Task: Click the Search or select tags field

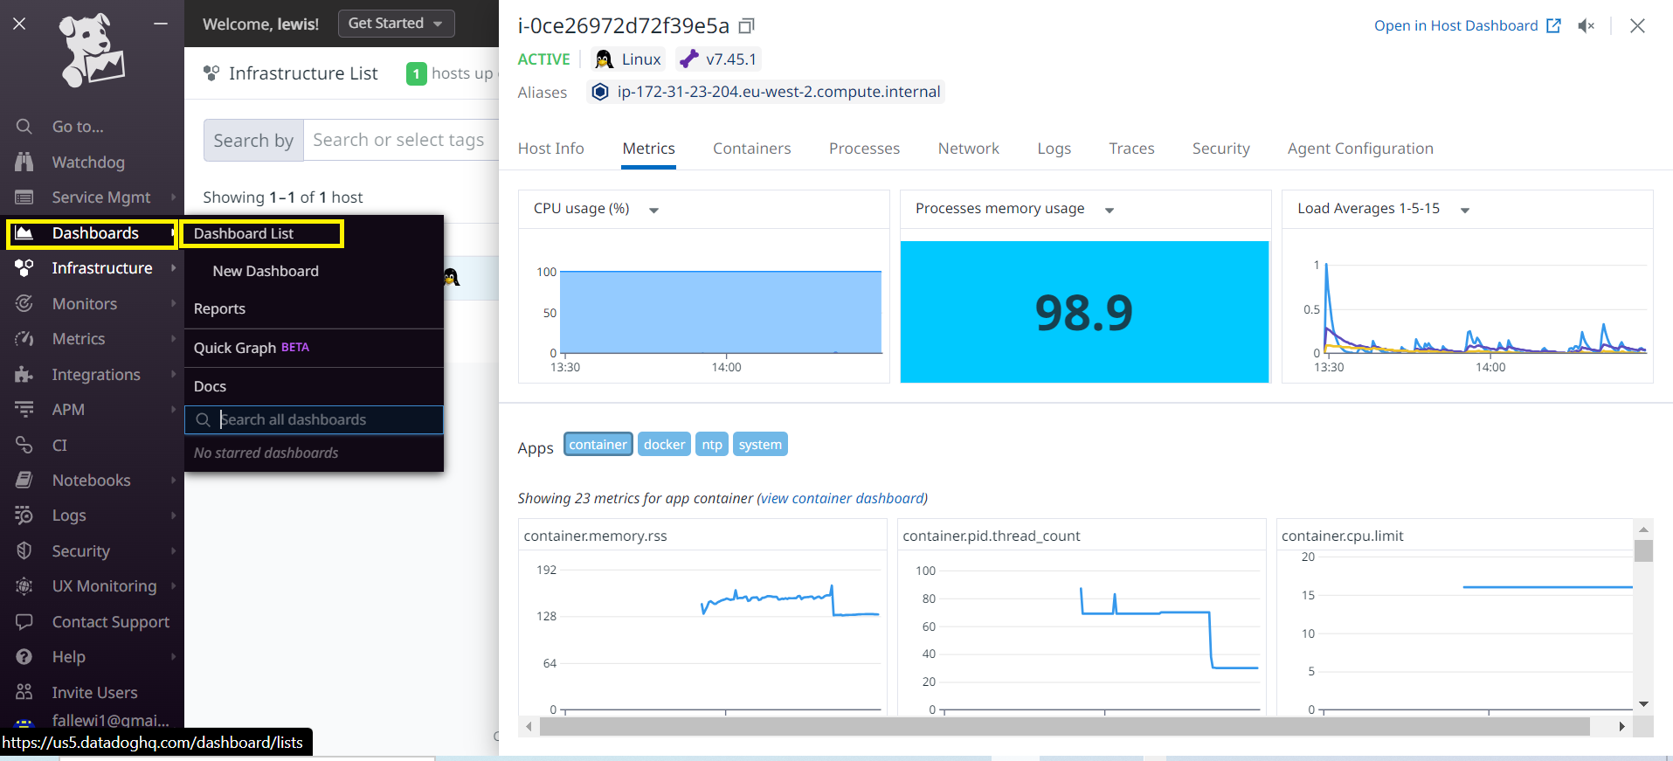Action: [402, 140]
